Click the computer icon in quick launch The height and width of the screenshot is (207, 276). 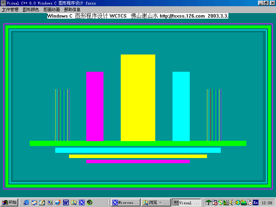(50, 203)
